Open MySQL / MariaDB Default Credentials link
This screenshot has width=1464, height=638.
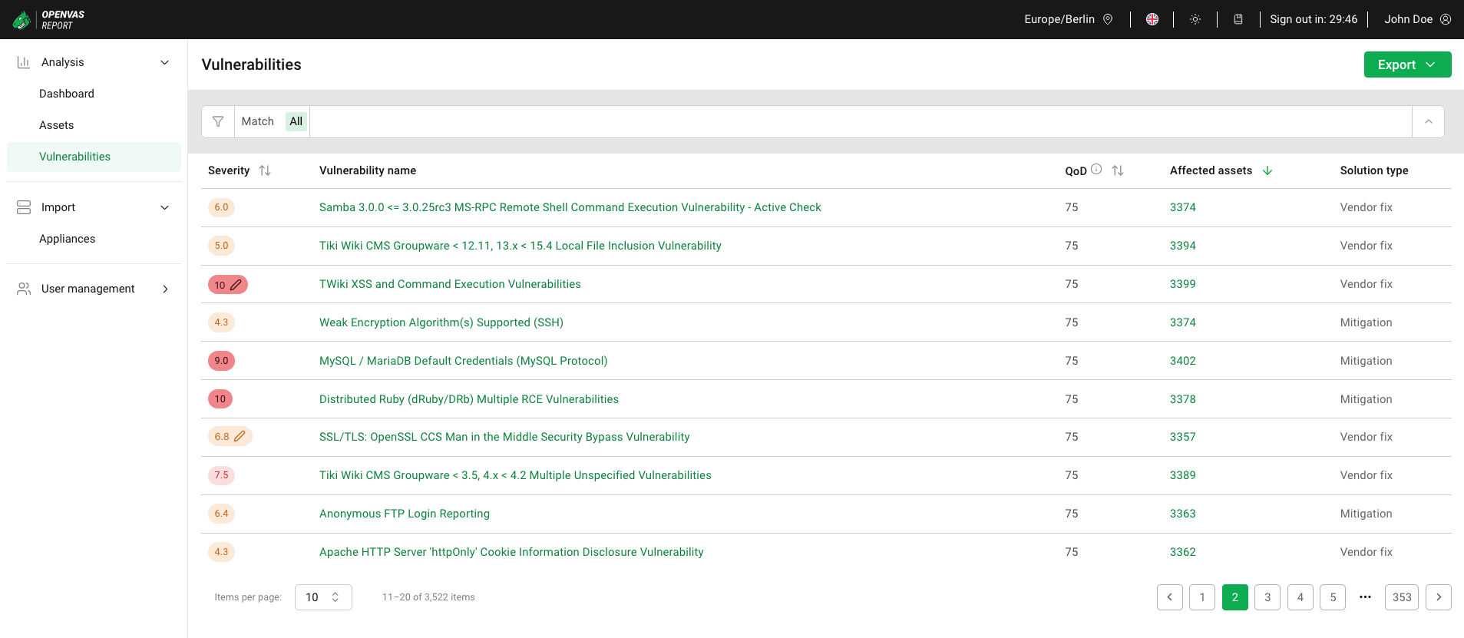[x=464, y=361]
